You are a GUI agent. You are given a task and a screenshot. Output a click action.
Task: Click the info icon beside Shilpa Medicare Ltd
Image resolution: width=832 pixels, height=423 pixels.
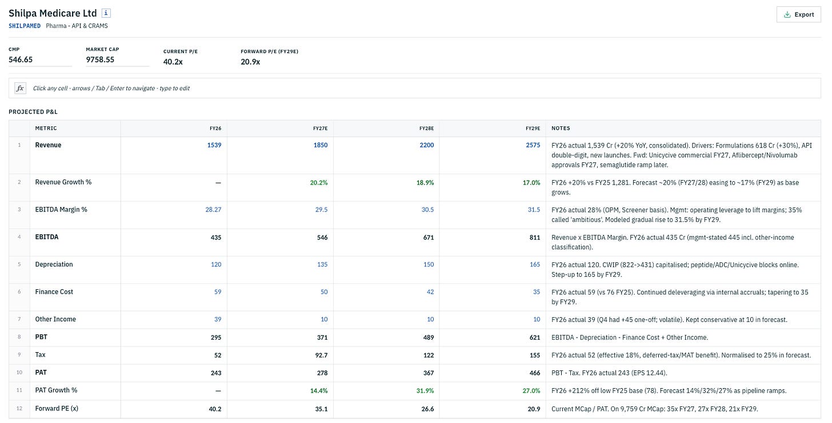[106, 13]
